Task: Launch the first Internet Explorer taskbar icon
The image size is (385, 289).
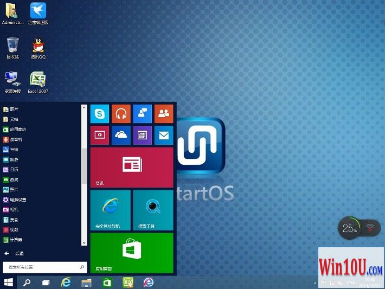Action: 66,282
